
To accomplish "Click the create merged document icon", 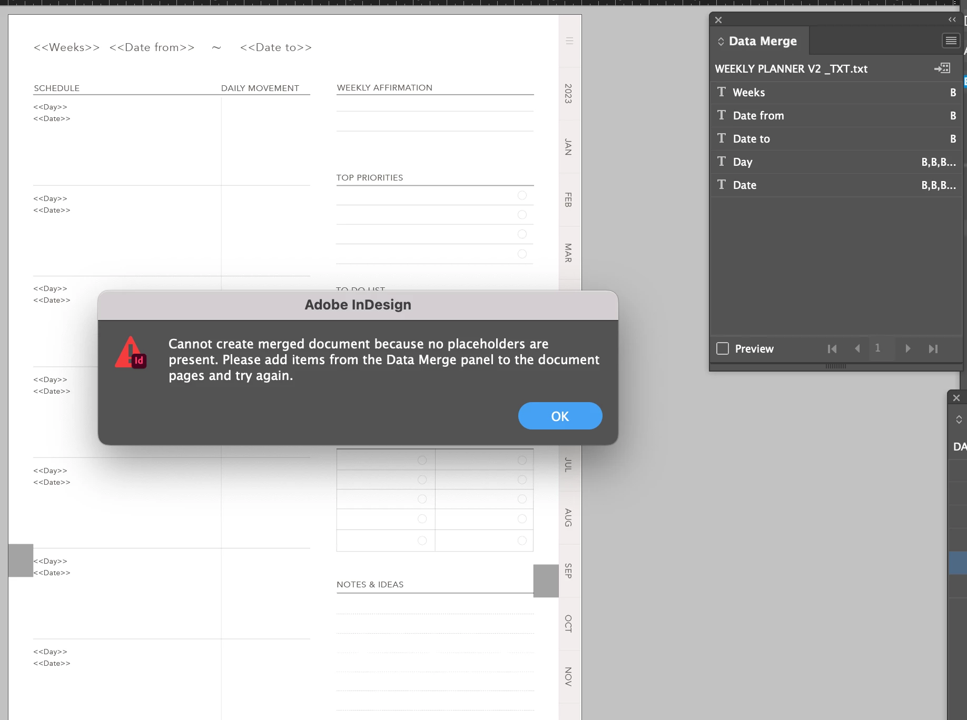I will [942, 68].
